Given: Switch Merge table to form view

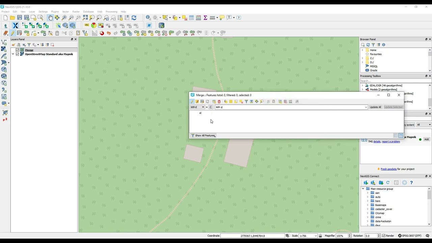Looking at the screenshot, I should pos(395,135).
